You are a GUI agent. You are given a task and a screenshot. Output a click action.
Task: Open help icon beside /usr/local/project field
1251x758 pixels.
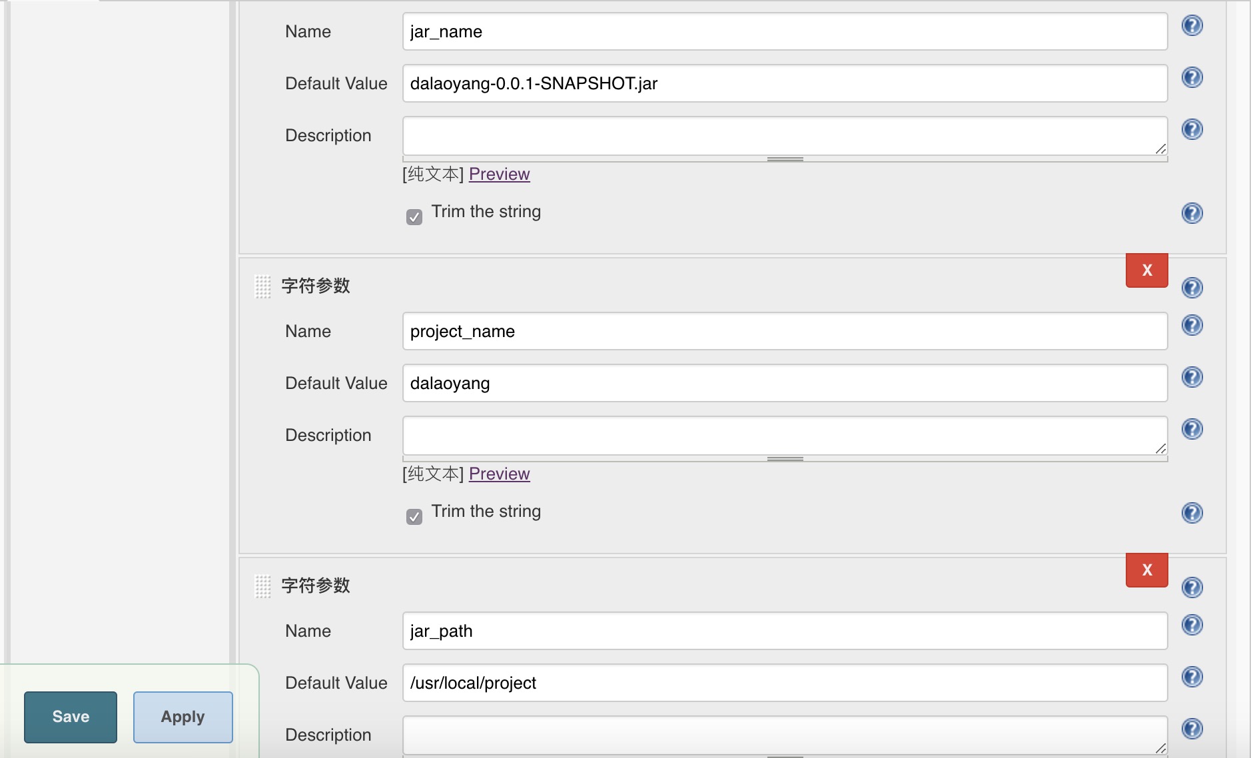(1192, 677)
